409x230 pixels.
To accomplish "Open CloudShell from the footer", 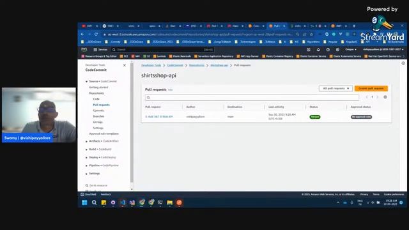I will click(88, 194).
